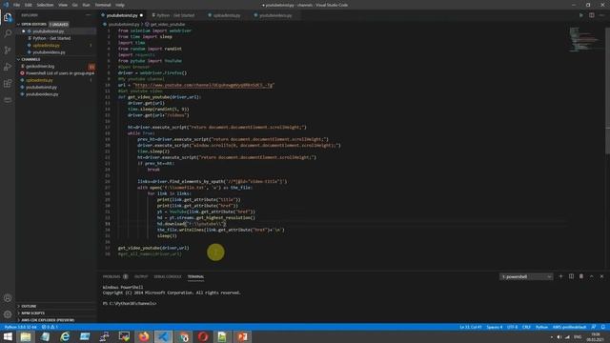Viewport: 610px width, 343px height.
Task: Click the code minimap overview
Action: (x=584, y=39)
